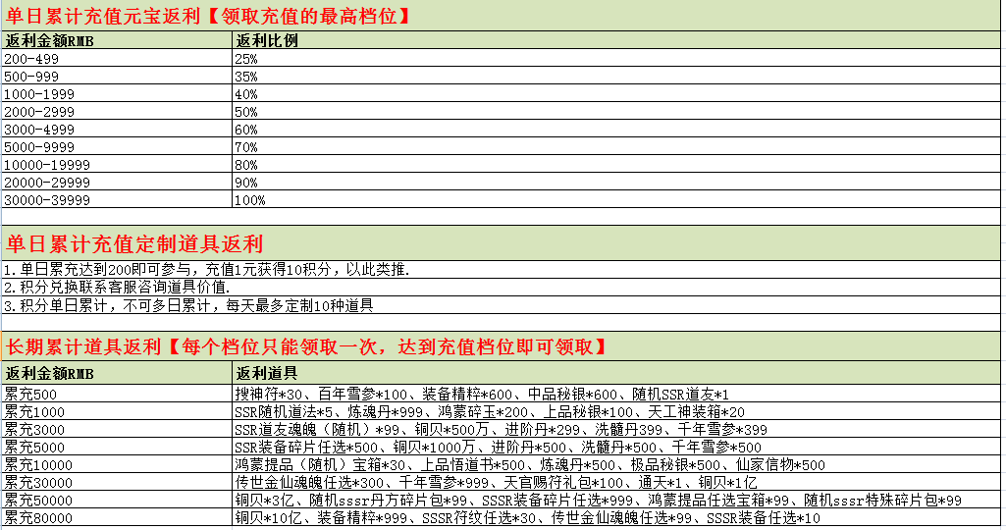Click the cell "10000-19999"

point(117,164)
